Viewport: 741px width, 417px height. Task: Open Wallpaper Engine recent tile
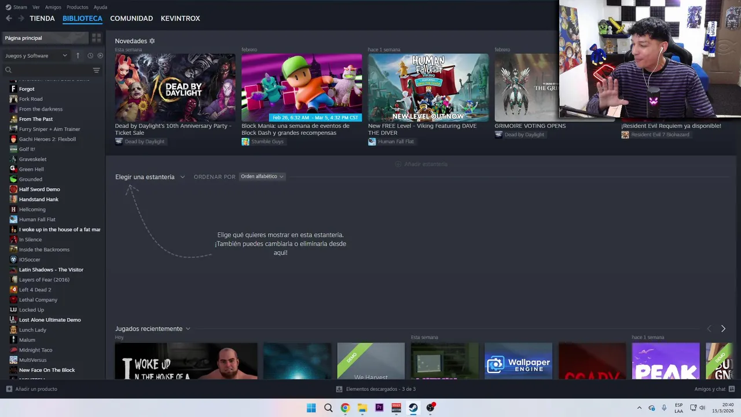coord(518,361)
